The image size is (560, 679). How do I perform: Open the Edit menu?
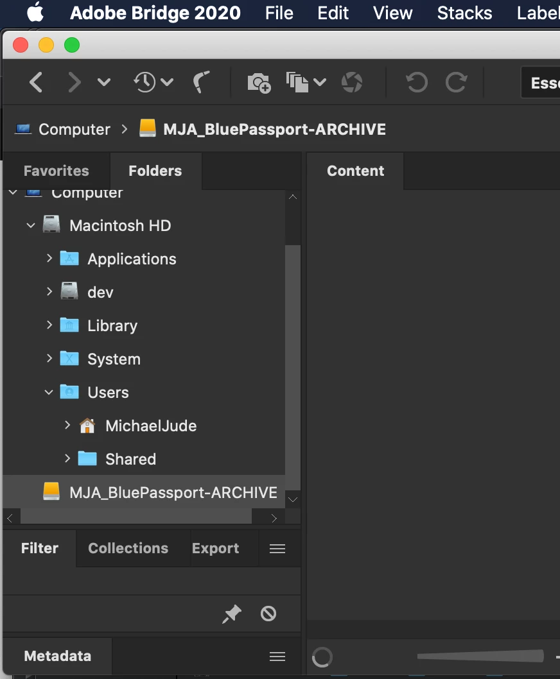[x=333, y=13]
